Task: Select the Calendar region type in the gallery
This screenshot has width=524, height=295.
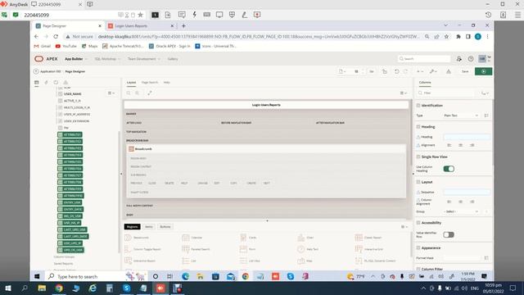Action: coord(192,238)
